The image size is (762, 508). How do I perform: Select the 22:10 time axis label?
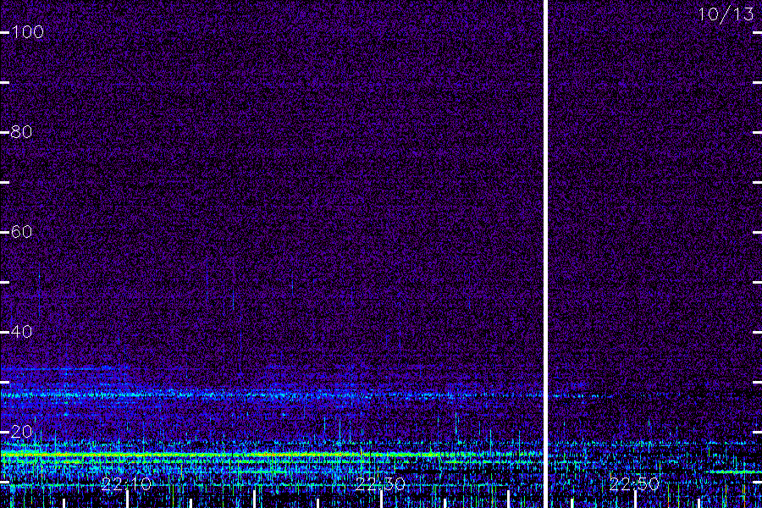point(127,484)
